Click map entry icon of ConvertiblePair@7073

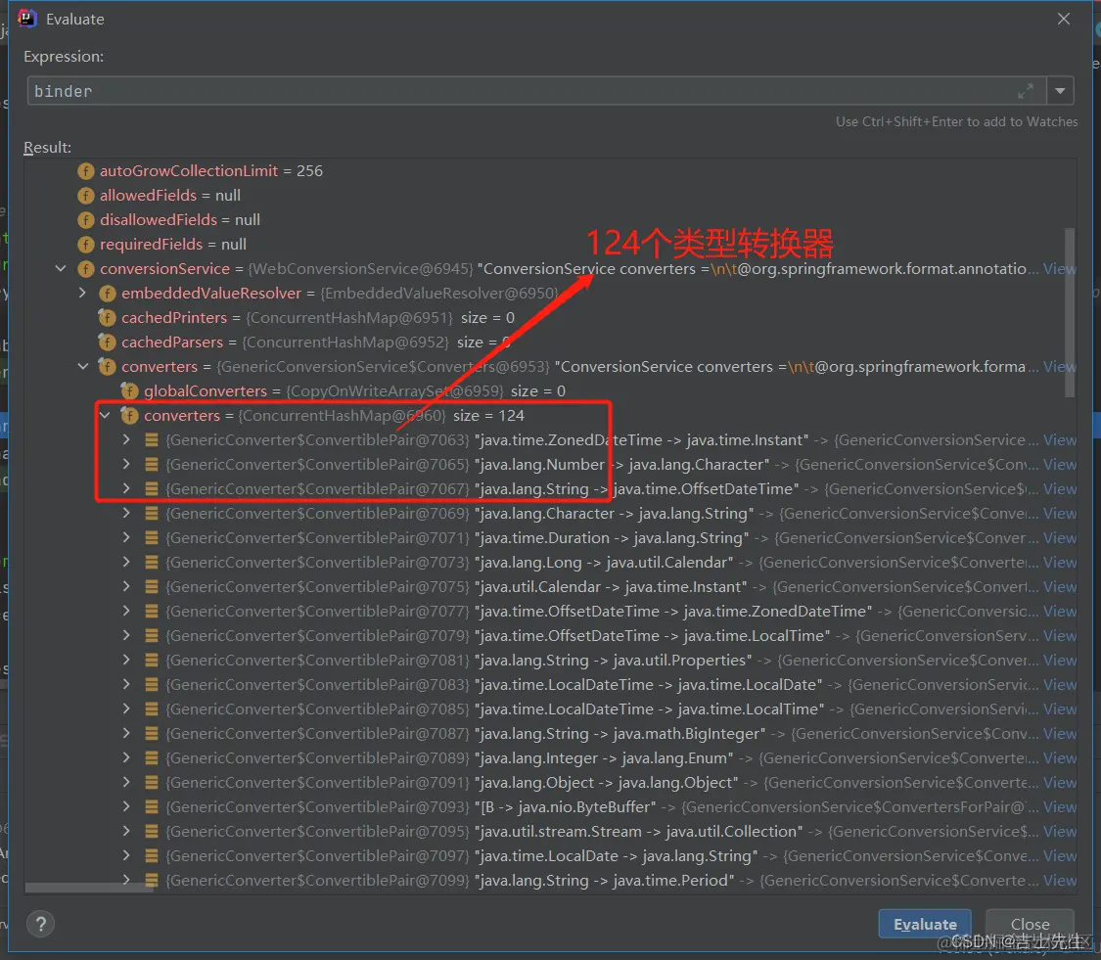click(x=151, y=562)
